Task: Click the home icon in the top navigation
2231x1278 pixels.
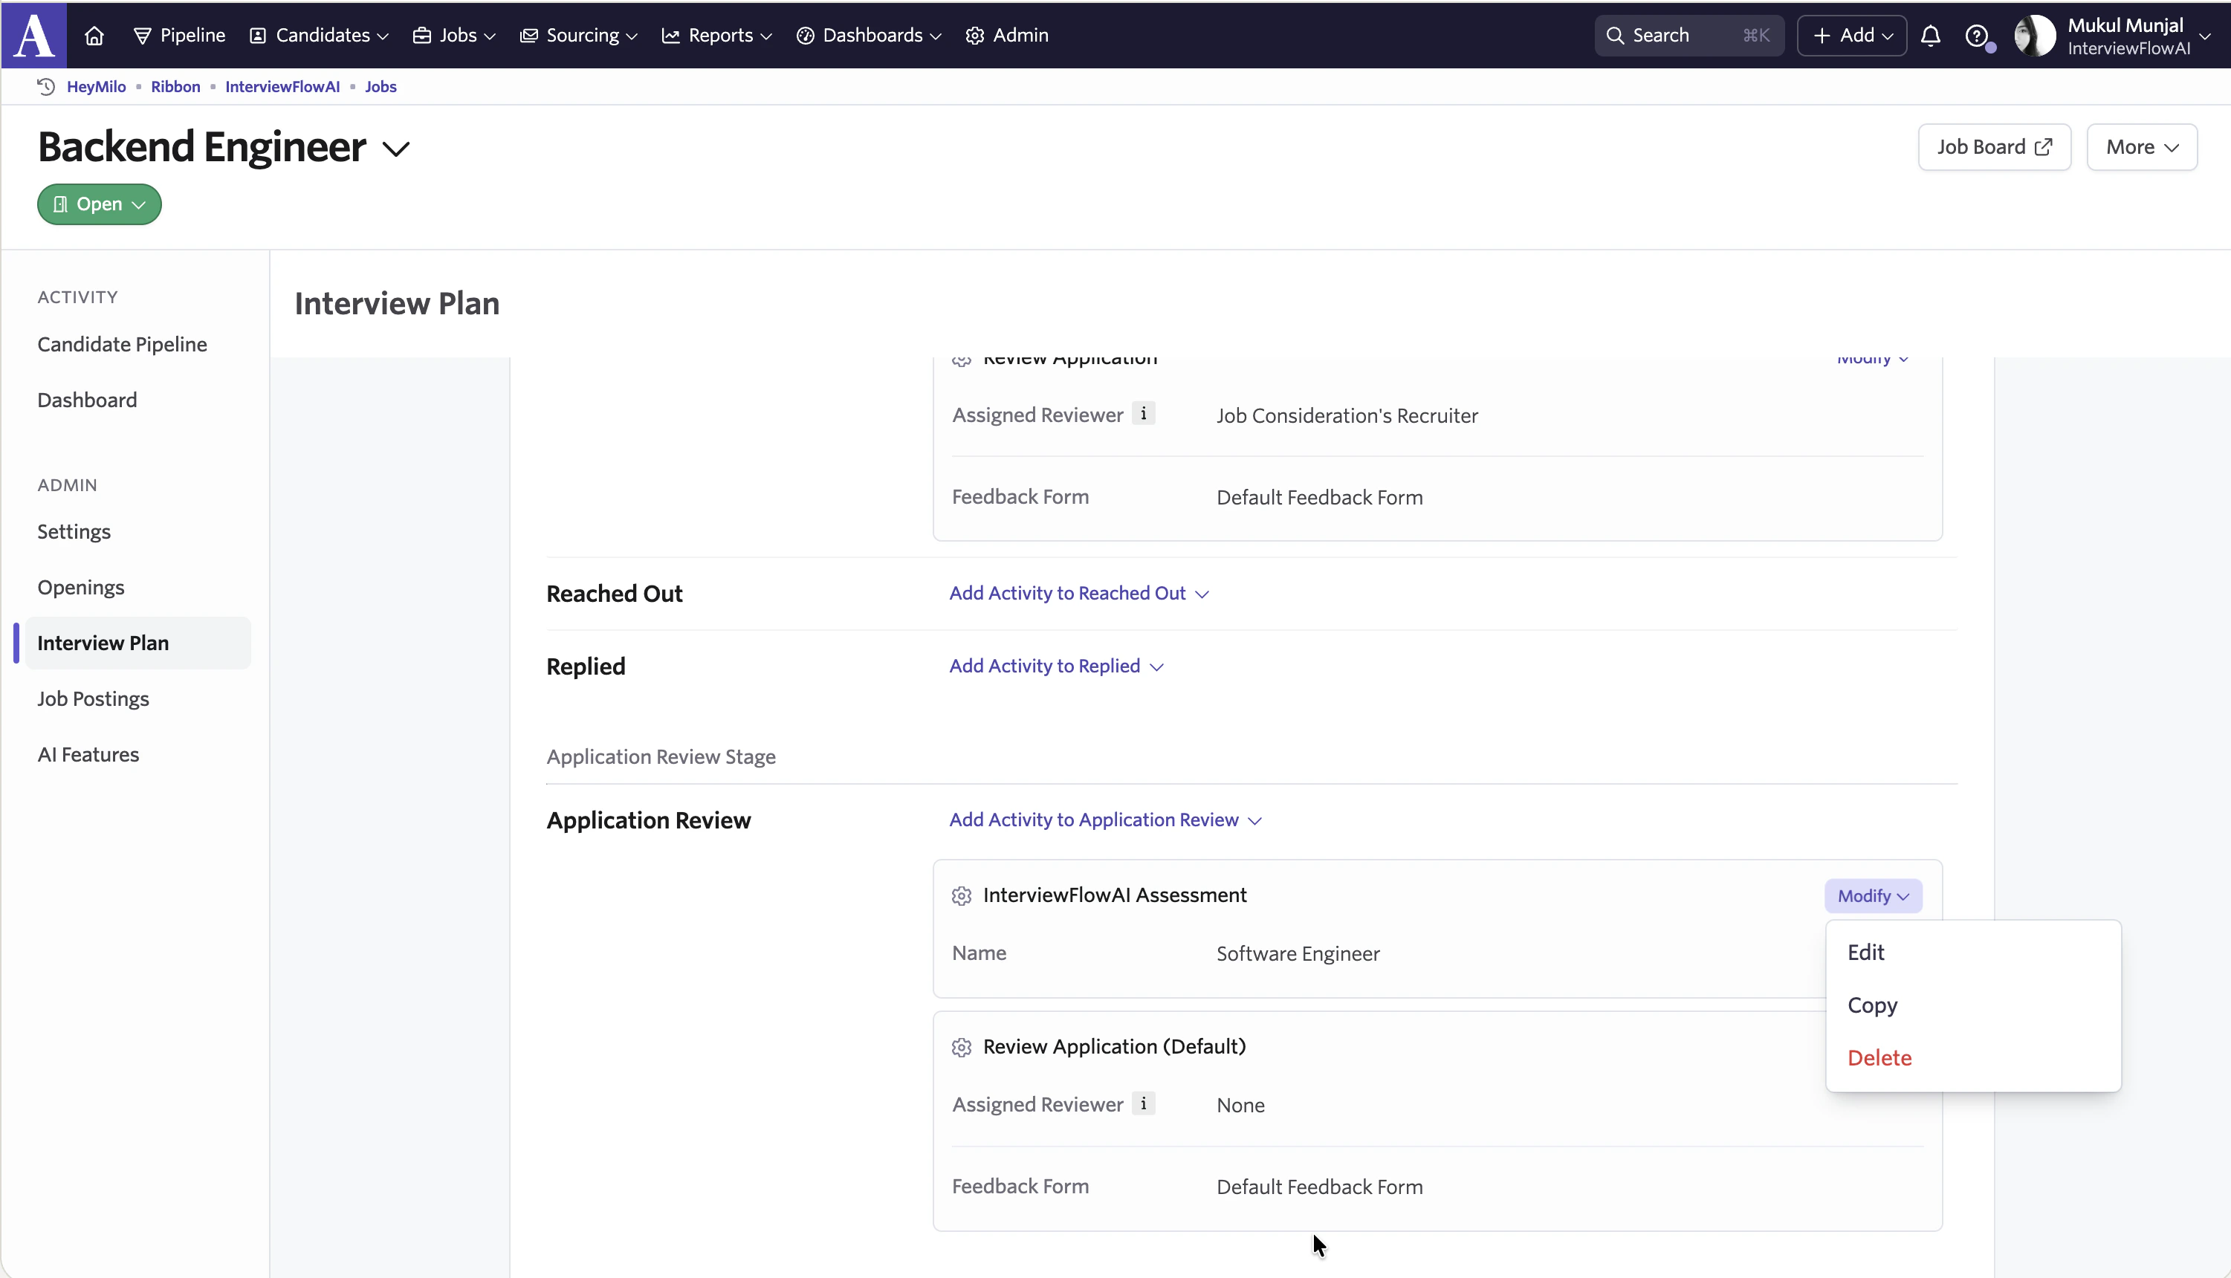Action: (x=94, y=35)
